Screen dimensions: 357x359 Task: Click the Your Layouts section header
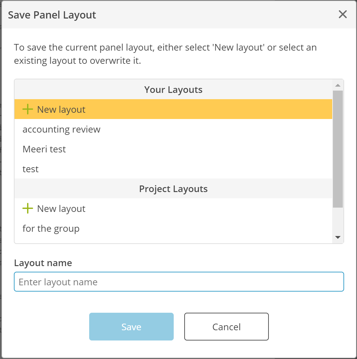(173, 90)
